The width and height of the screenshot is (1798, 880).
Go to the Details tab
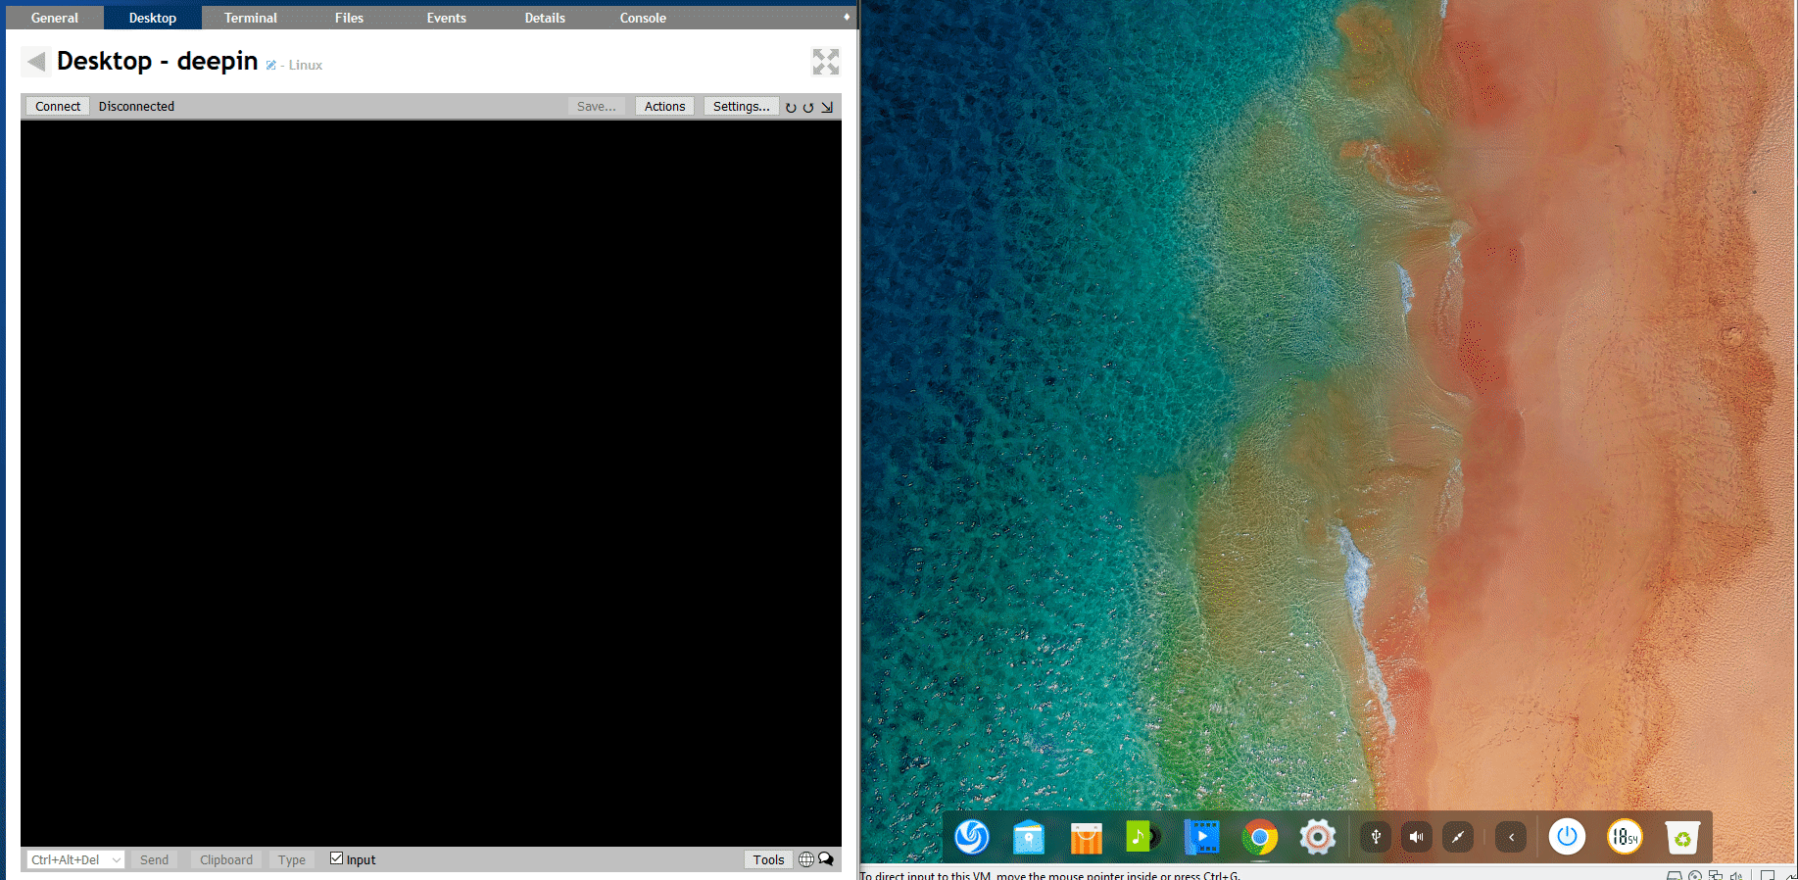545,18
